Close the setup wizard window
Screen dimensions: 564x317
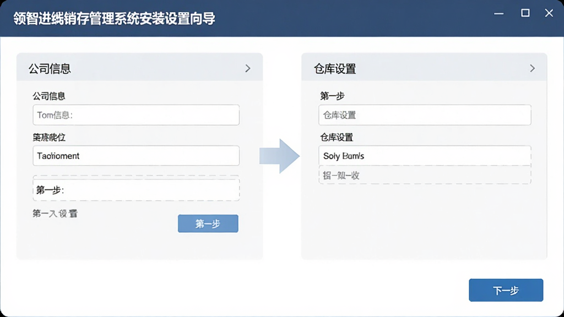(x=549, y=13)
